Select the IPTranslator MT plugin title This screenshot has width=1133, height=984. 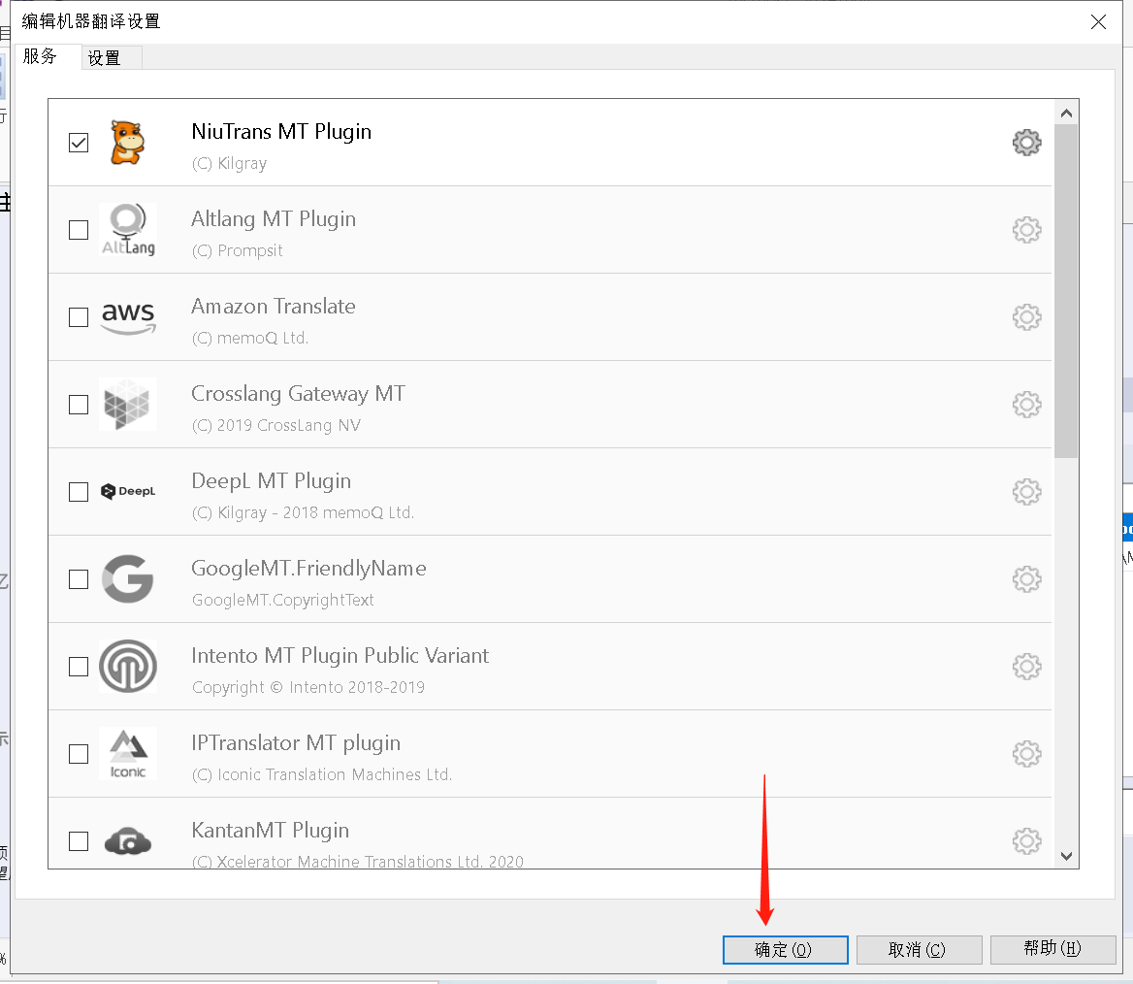click(296, 743)
